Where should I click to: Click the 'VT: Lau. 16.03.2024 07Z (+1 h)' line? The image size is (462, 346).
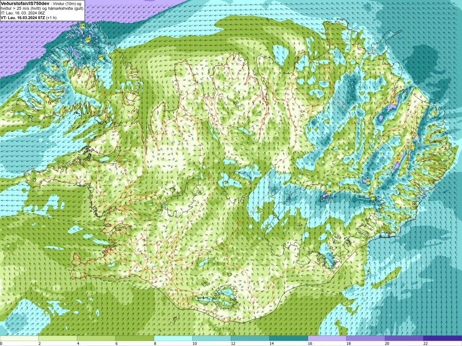tap(28, 18)
